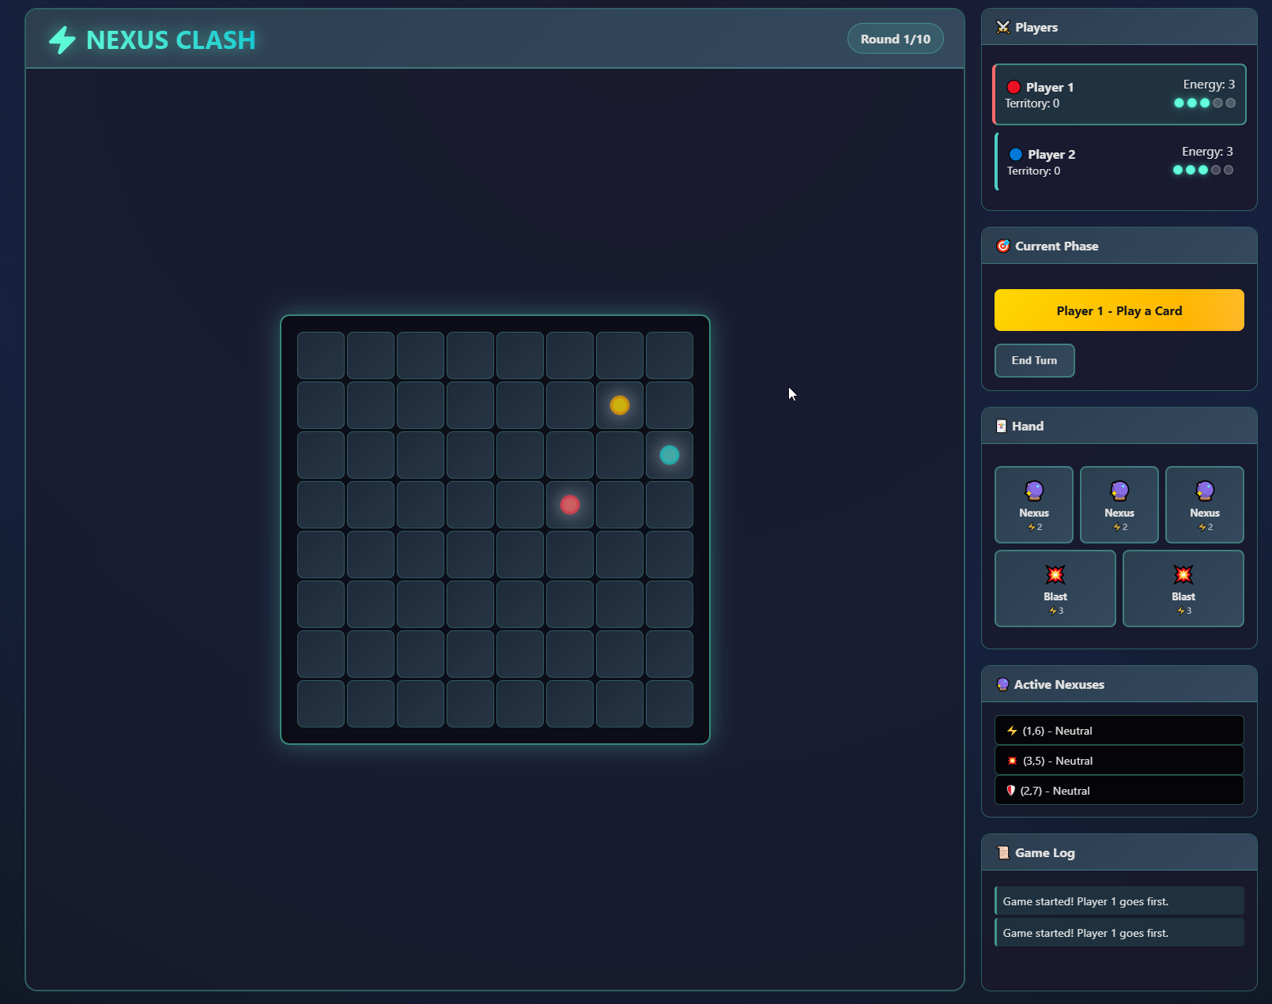Select the first Nexus card in hand
Screen dimensions: 1272x1004
pyautogui.click(x=1034, y=505)
